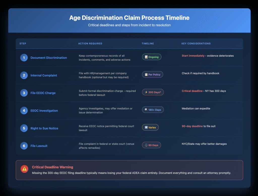Click the Varies timeline badge
This screenshot has height=196, width=258.
(150, 127)
